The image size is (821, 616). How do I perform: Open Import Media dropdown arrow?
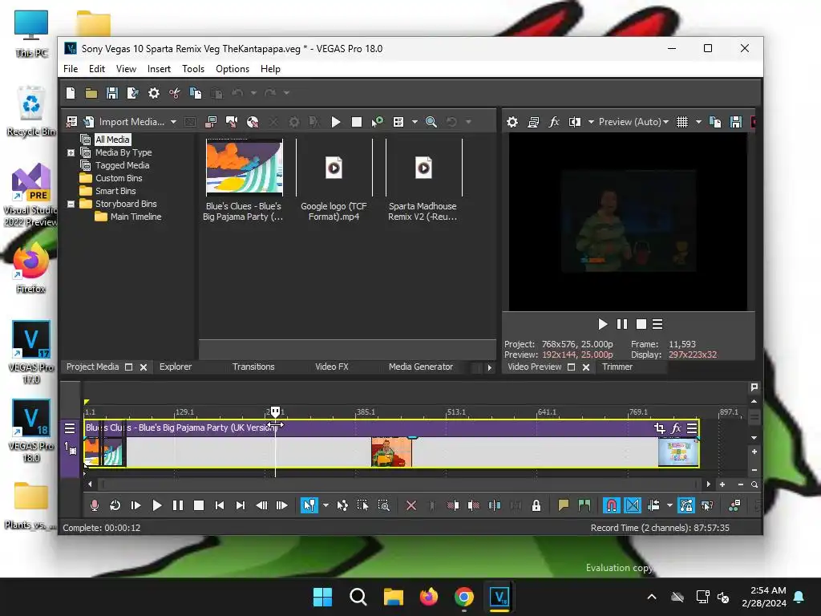[173, 122]
